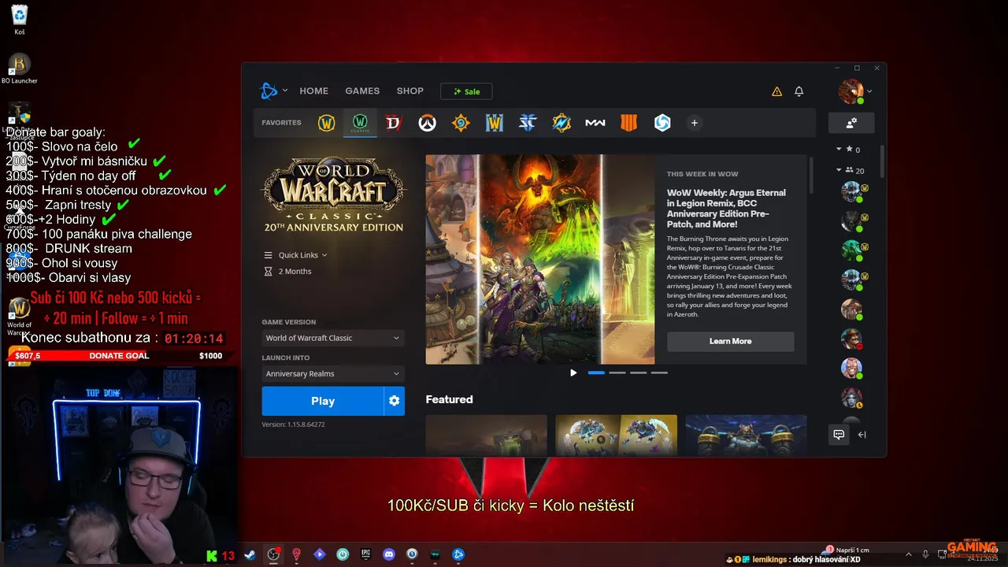The image size is (1008, 567).
Task: Open Heroes of the Storm favorite
Action: (x=662, y=123)
